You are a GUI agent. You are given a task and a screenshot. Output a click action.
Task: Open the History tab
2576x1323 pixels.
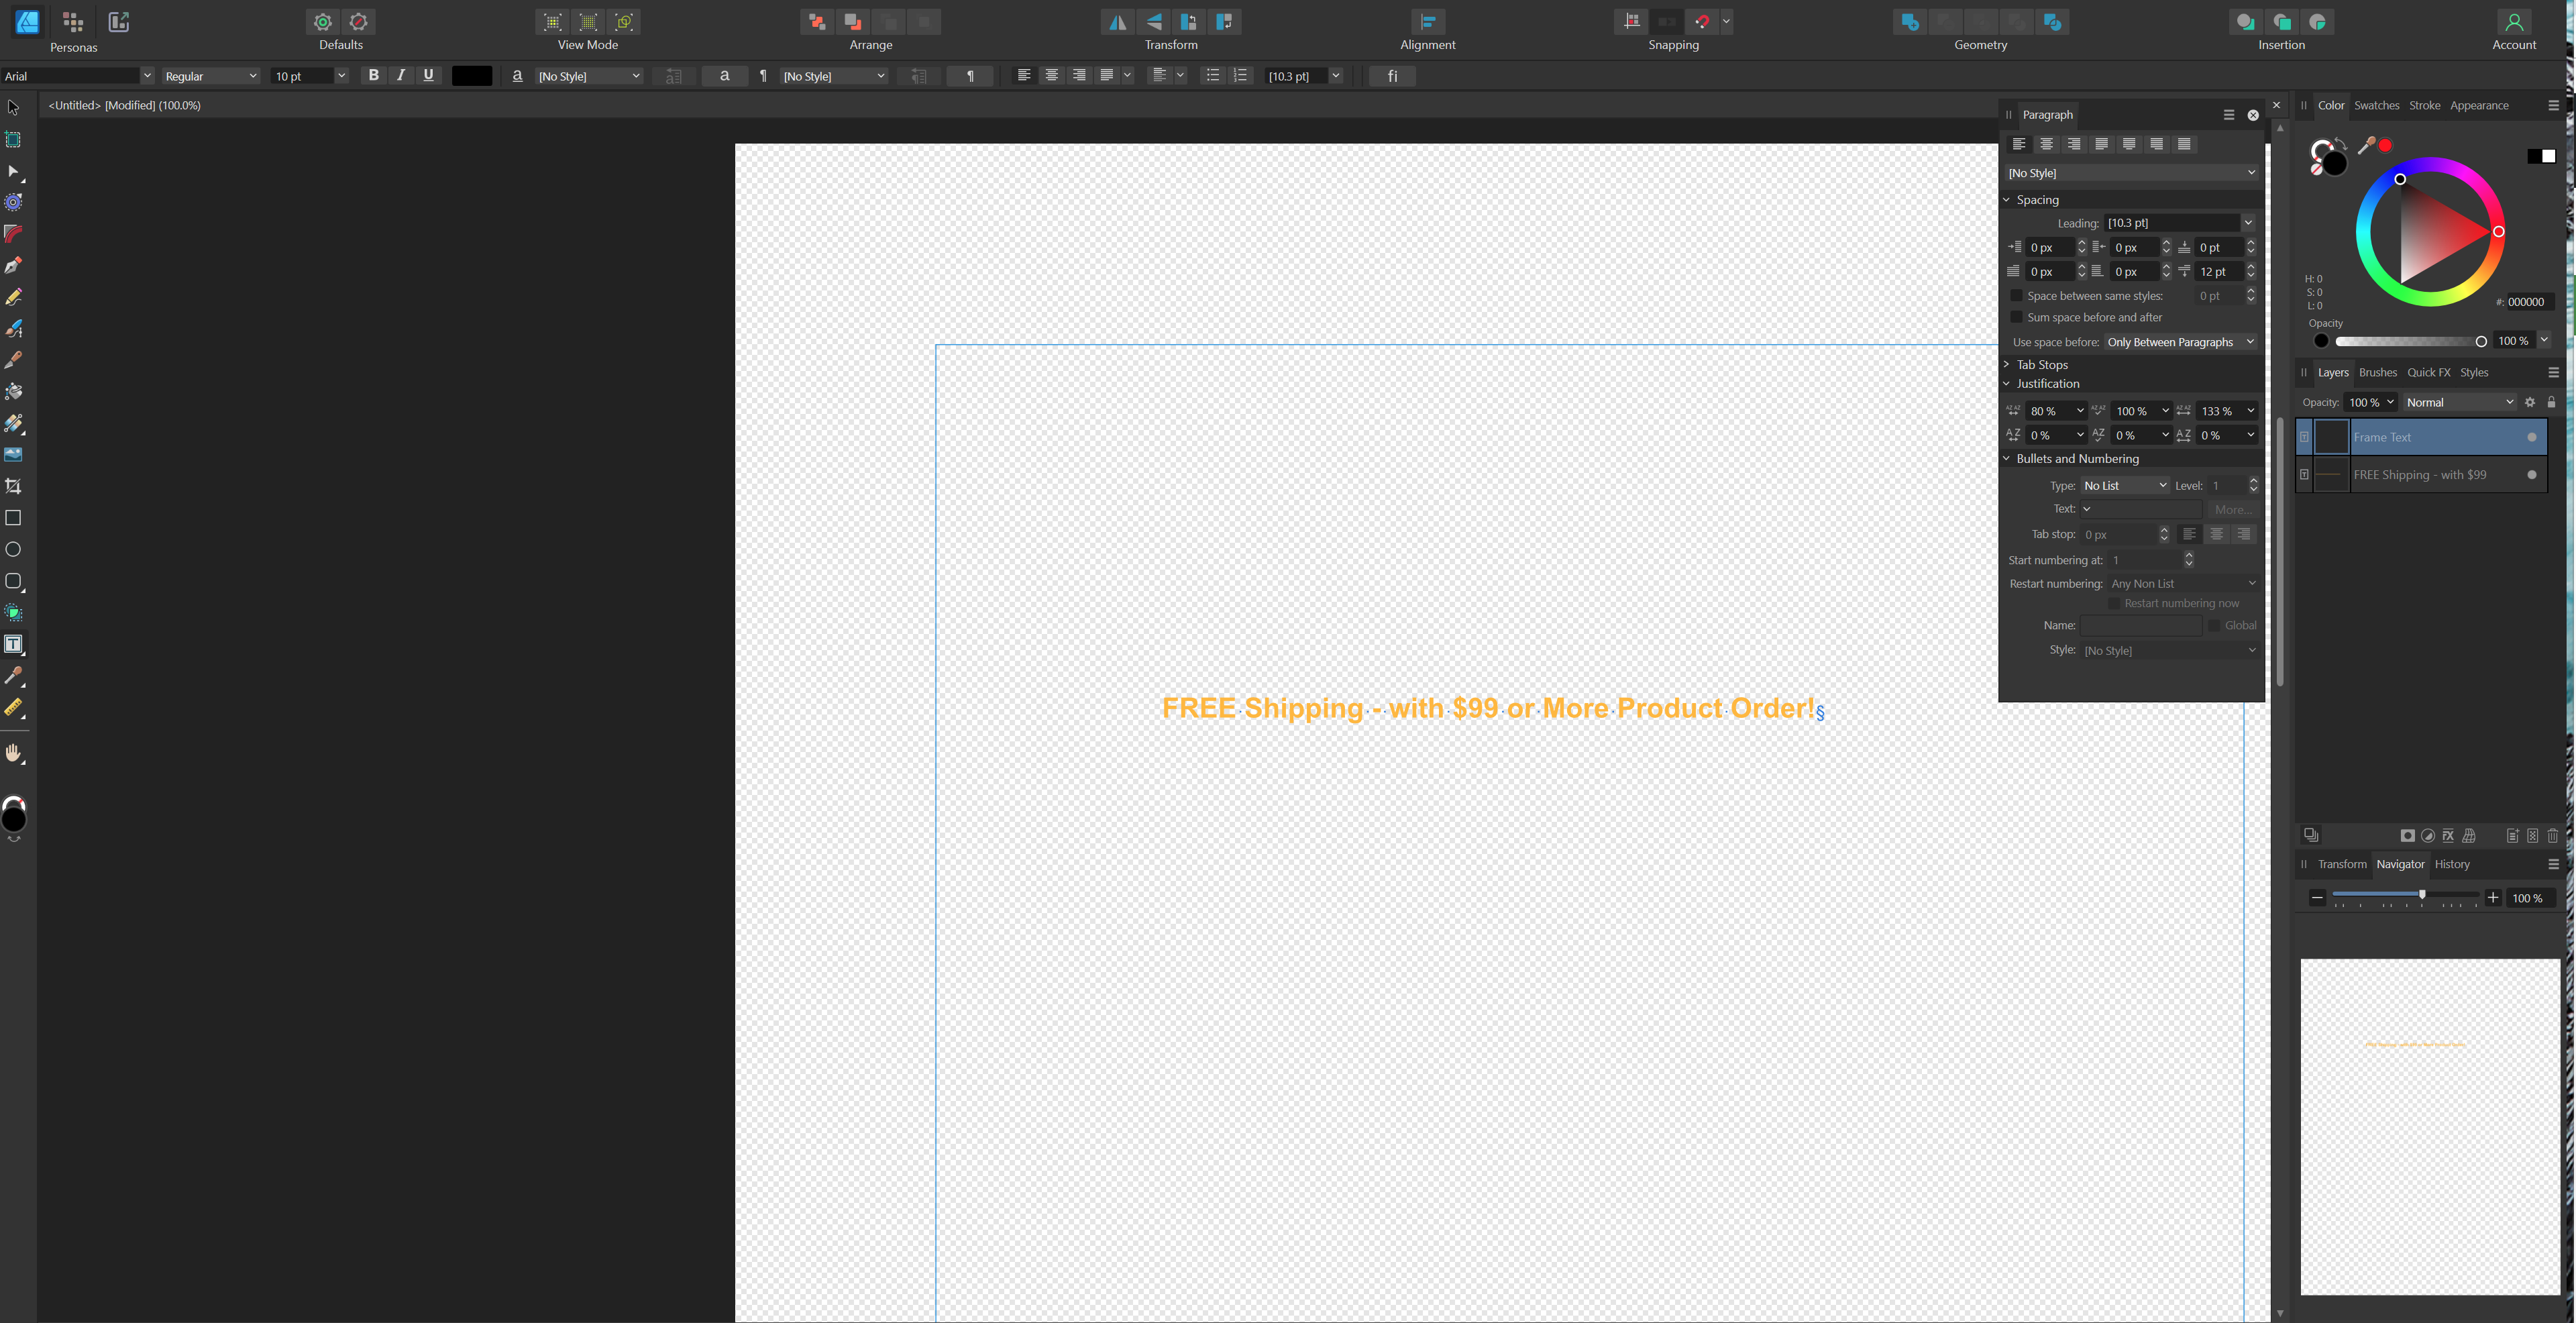(2451, 864)
